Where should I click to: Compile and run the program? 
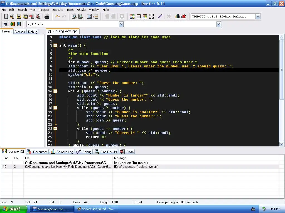[x=145, y=16]
